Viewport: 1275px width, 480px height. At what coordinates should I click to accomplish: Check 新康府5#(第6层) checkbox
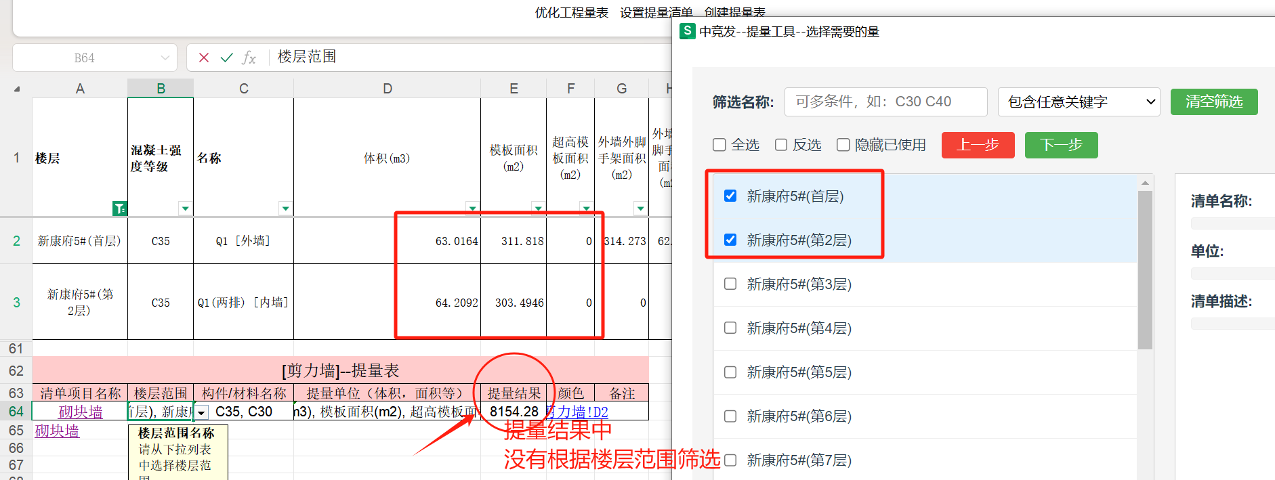730,416
